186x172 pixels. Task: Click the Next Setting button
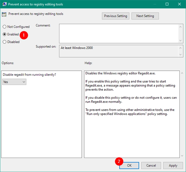[145, 16]
